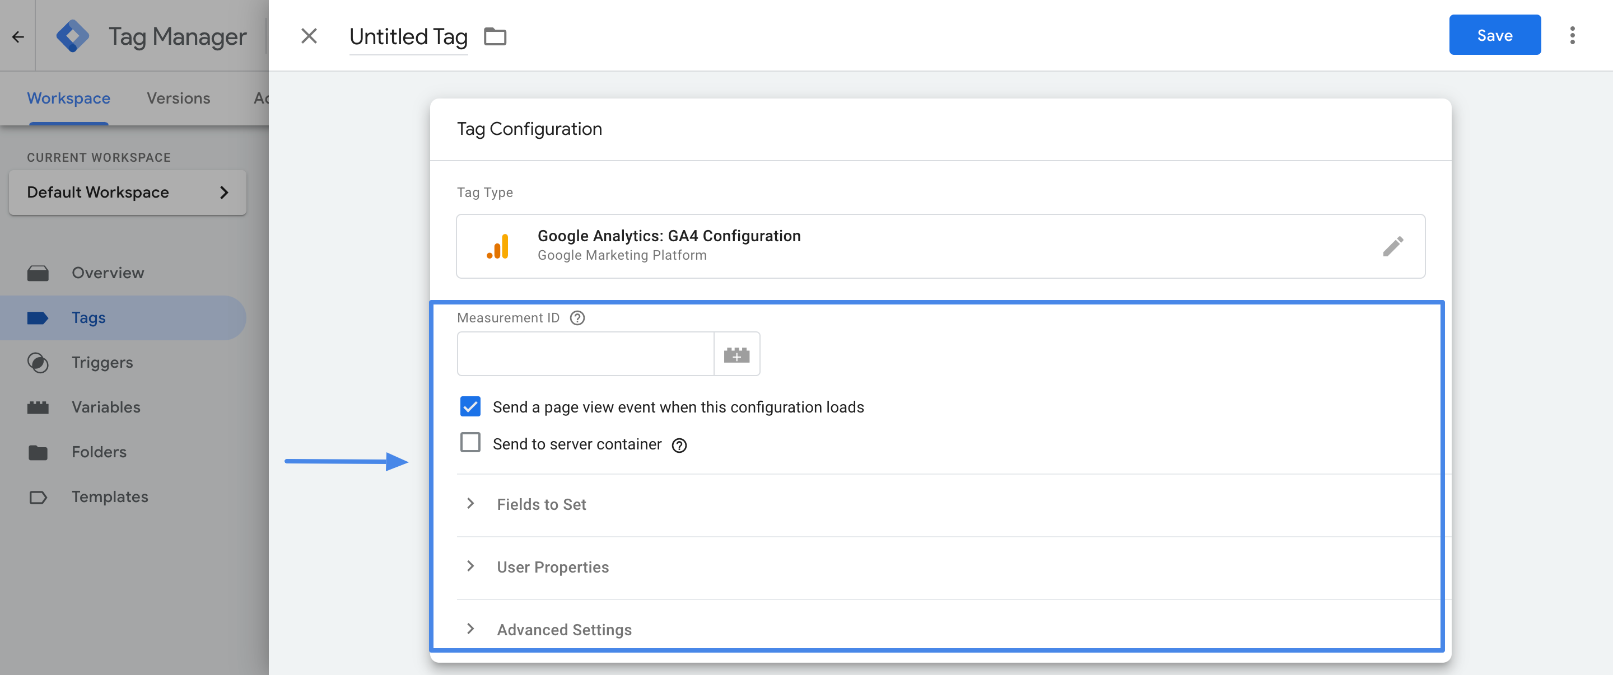Click into the Measurement ID text field
1613x675 pixels.
pyautogui.click(x=585, y=354)
